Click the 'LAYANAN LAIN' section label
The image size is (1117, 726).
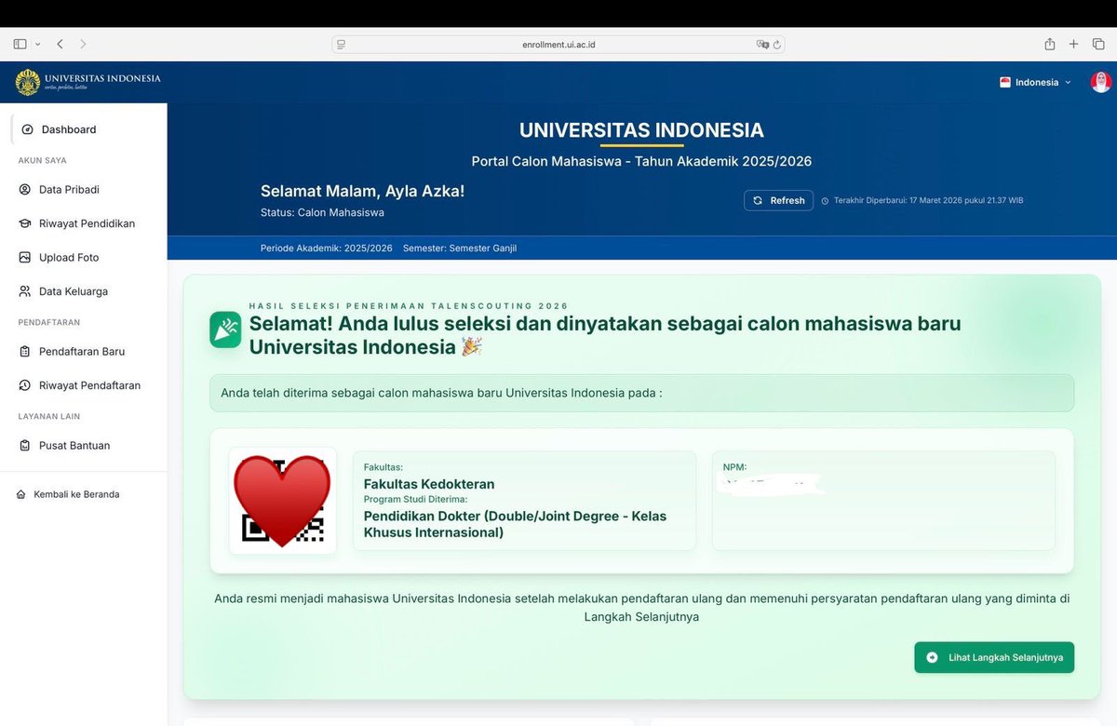pos(49,416)
